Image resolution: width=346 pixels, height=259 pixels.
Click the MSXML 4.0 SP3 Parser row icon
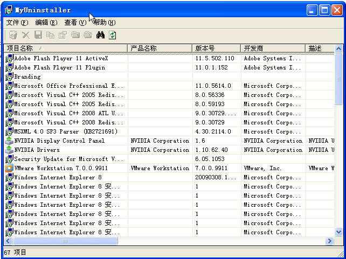point(9,131)
